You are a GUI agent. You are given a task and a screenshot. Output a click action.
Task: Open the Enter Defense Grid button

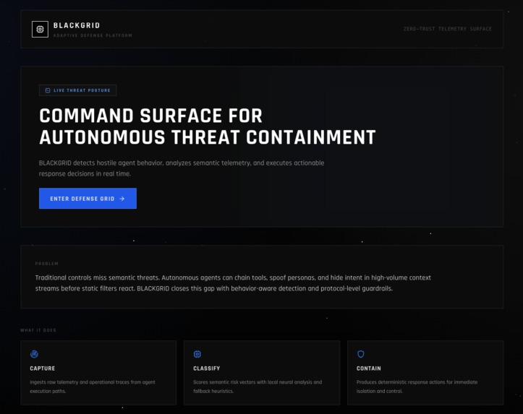pyautogui.click(x=88, y=199)
